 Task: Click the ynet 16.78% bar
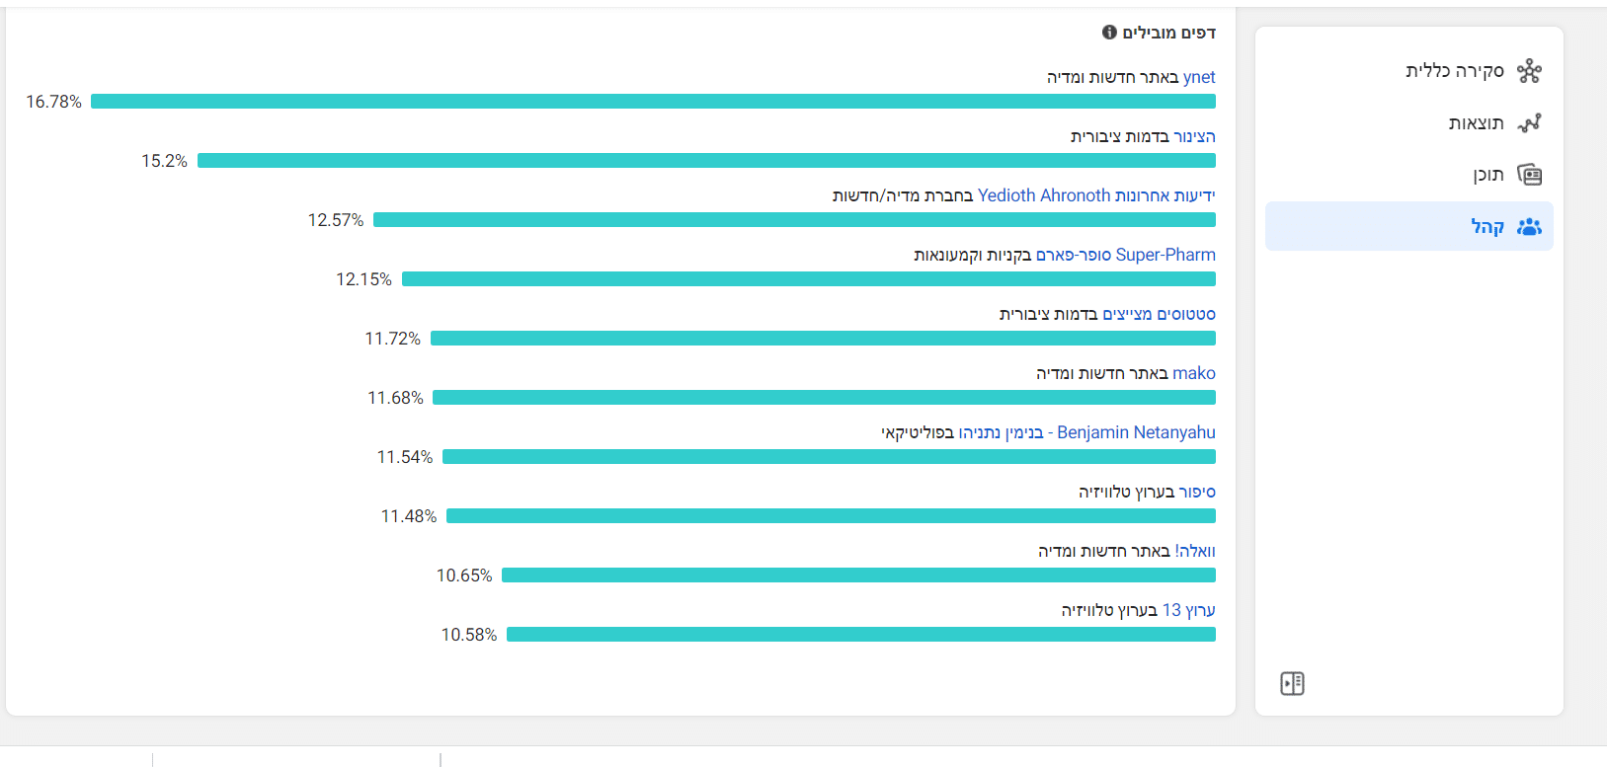tap(653, 102)
